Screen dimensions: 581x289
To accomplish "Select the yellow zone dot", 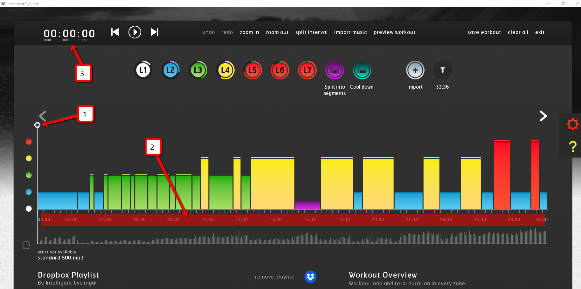I will pos(29,158).
